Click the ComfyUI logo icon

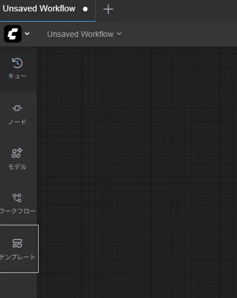[12, 33]
